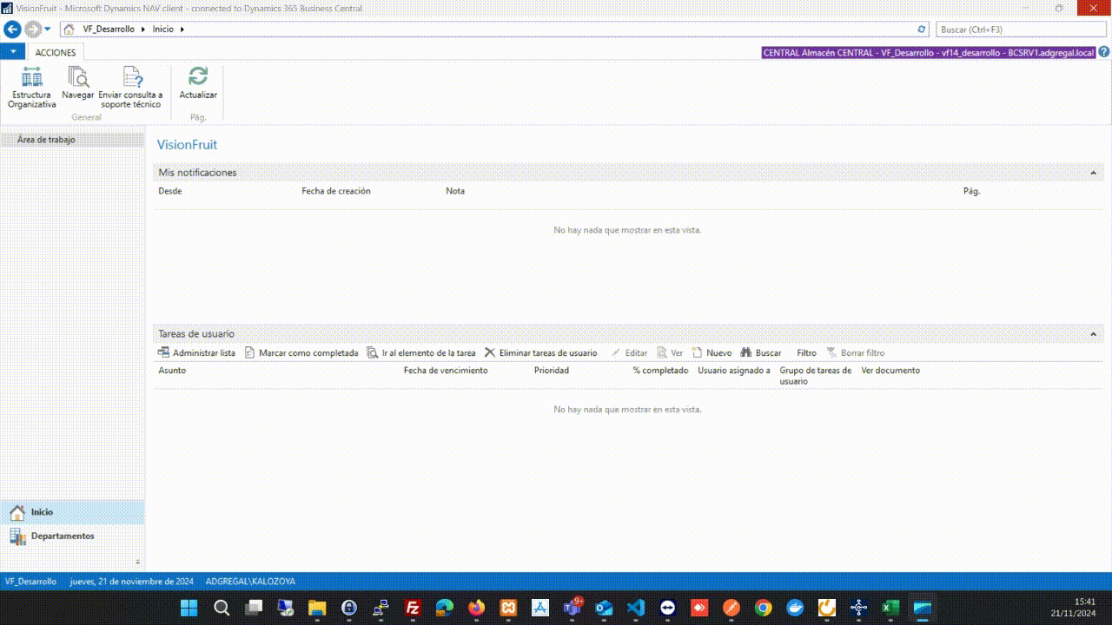Screen dimensions: 1112x625
Task: Create a task with the Nuevo button
Action: (712, 353)
